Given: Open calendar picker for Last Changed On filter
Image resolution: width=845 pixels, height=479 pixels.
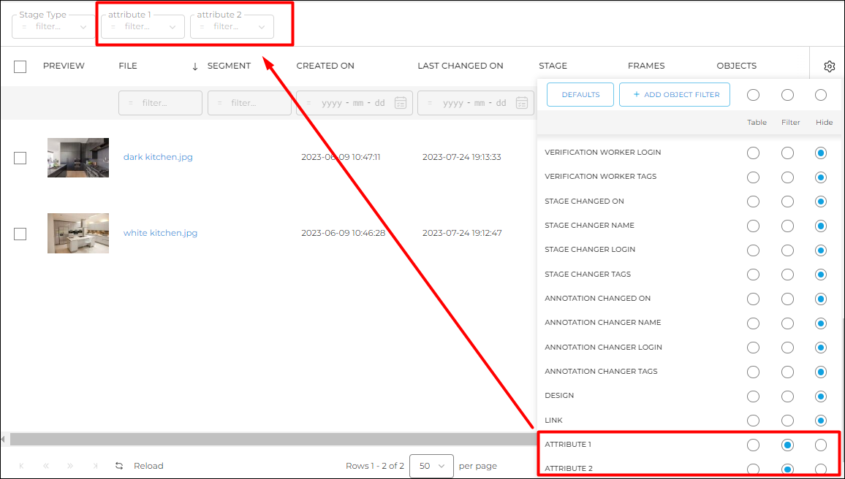Looking at the screenshot, I should click(x=521, y=103).
